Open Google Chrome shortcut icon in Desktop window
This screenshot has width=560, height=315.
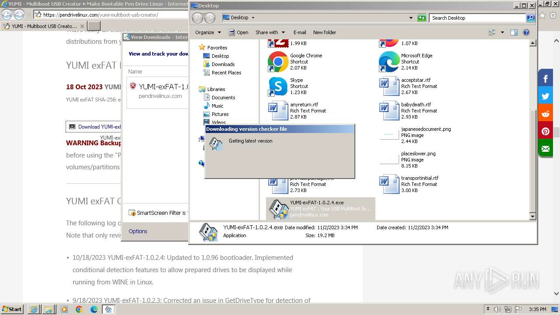pos(278,62)
